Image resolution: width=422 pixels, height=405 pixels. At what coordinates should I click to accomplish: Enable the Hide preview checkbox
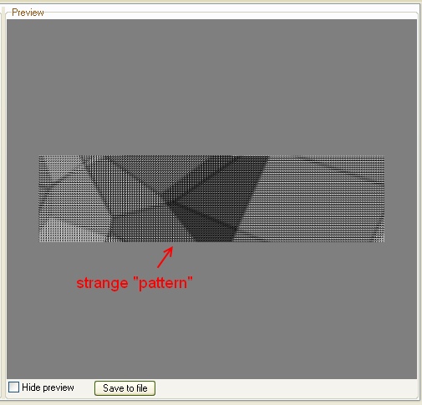13,387
